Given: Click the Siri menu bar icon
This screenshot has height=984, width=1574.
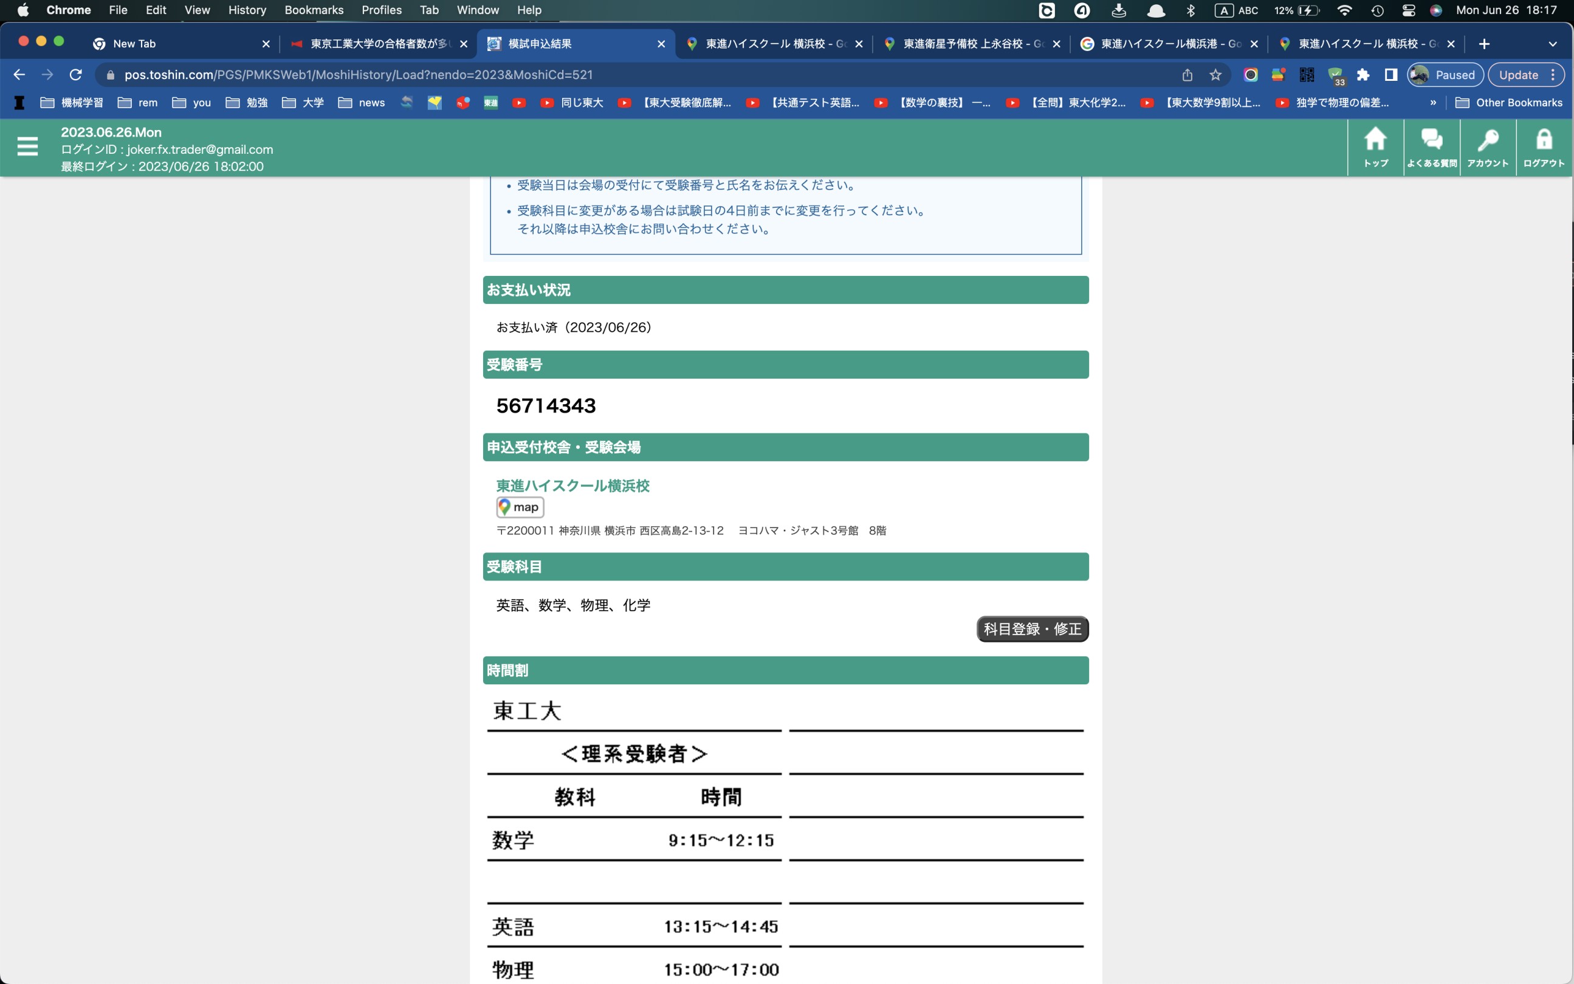Looking at the screenshot, I should [x=1436, y=10].
